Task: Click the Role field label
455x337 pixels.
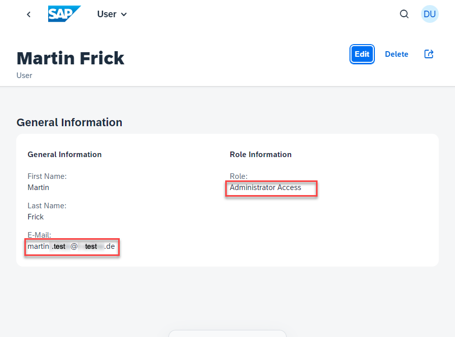Action: point(238,176)
